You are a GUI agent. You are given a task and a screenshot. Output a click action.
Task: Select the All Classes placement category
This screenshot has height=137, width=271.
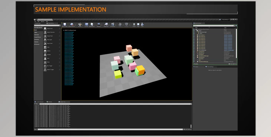click(x=37, y=44)
